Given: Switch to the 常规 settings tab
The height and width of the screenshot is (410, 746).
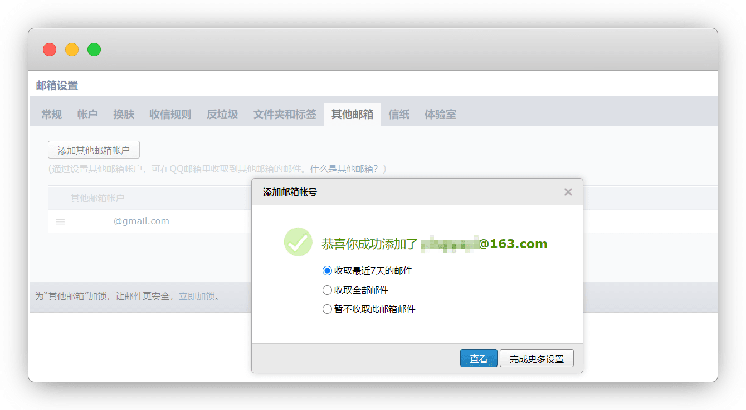Looking at the screenshot, I should [x=52, y=115].
